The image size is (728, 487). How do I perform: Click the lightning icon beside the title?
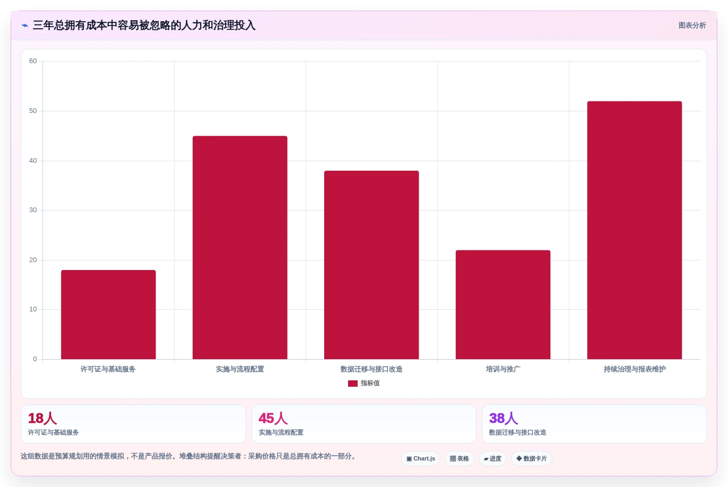25,25
